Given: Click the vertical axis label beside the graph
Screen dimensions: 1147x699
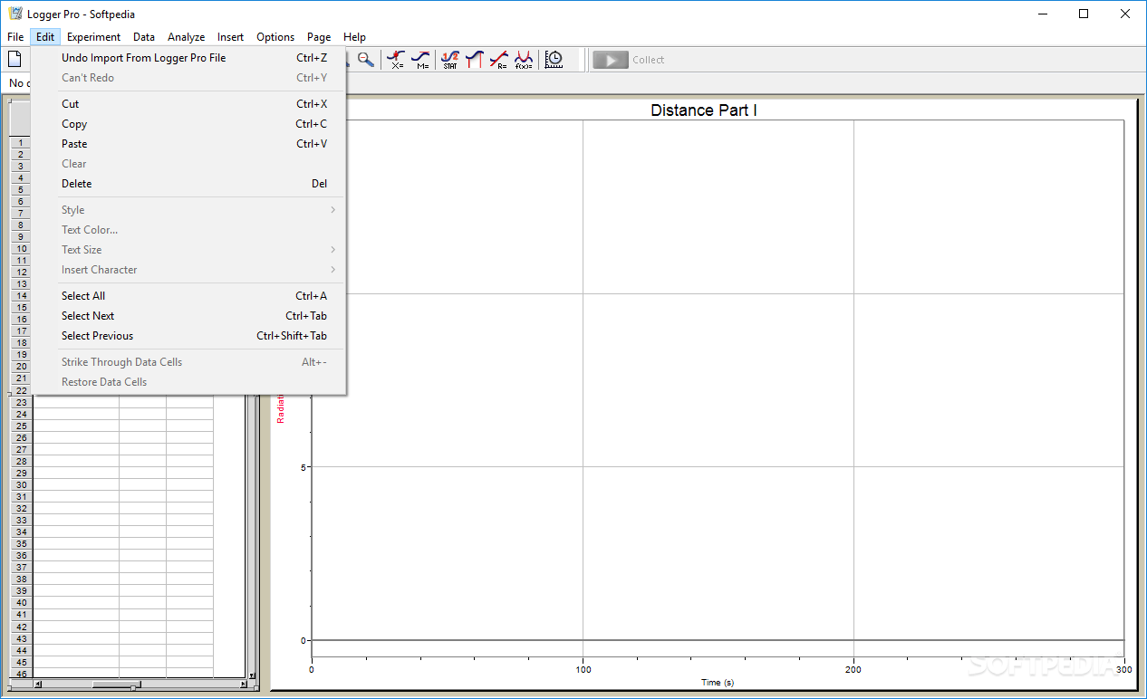Looking at the screenshot, I should [281, 409].
